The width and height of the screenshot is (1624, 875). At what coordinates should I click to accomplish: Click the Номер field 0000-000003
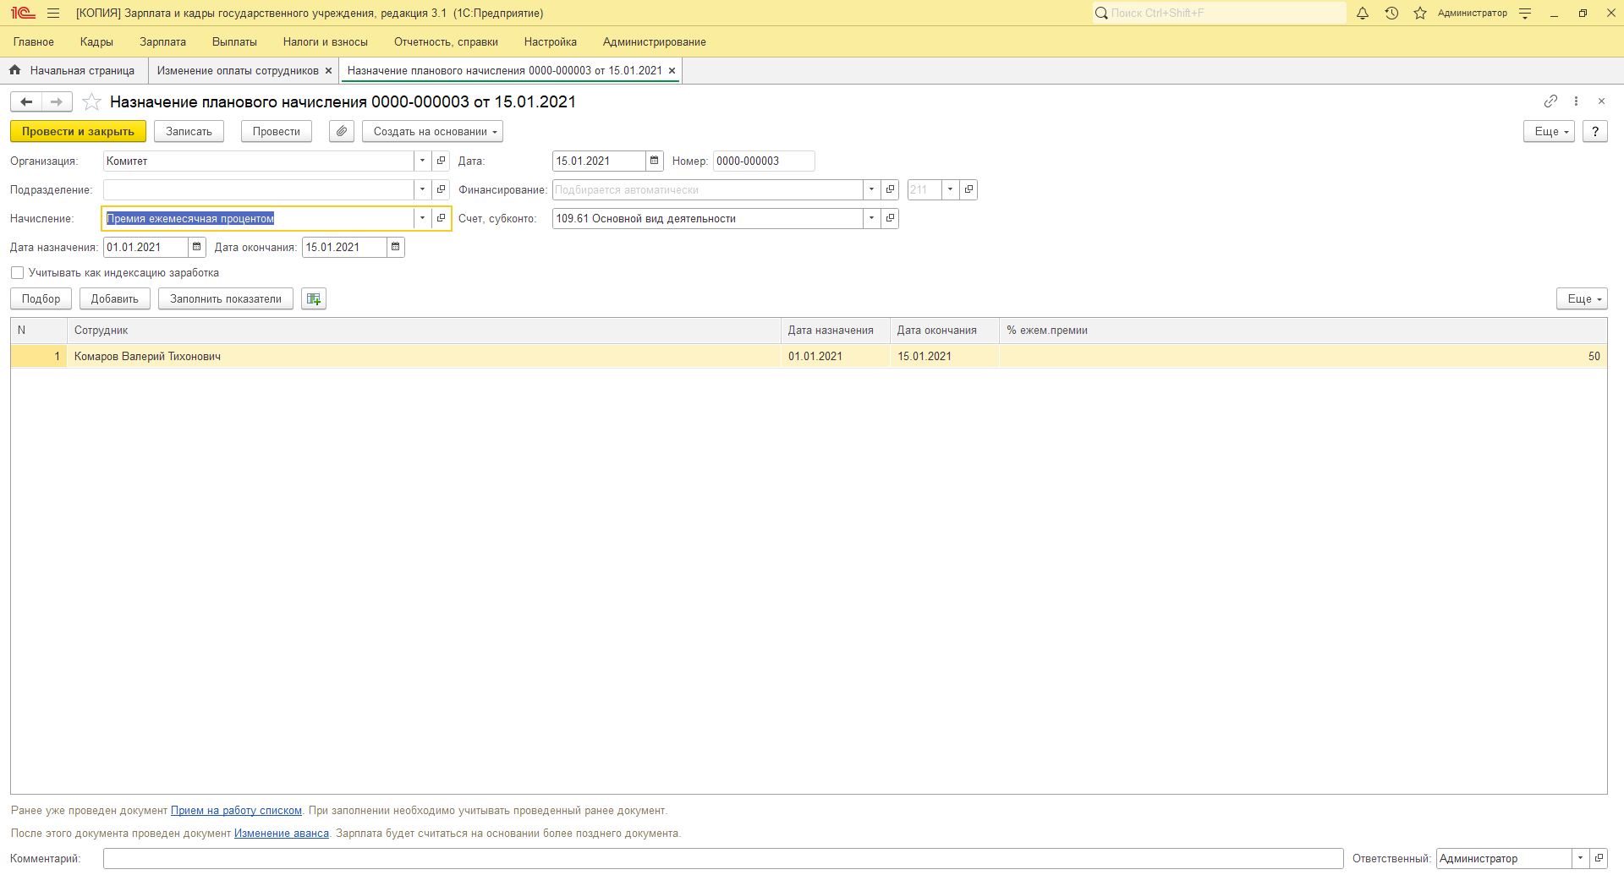[764, 161]
